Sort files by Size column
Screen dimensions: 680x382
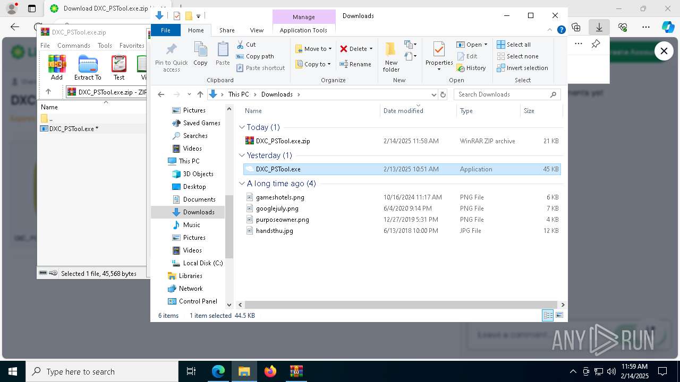click(541, 111)
